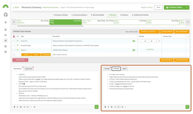Open 1. Itinerary Details step
193x114 pixels.
coord(60,15)
